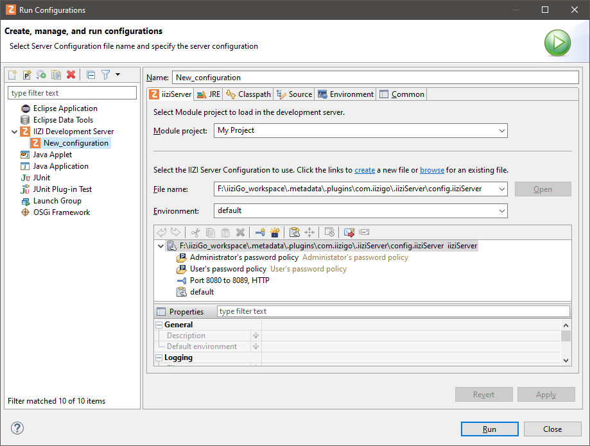Click the Apply button
The image size is (590, 446).
[x=546, y=395]
